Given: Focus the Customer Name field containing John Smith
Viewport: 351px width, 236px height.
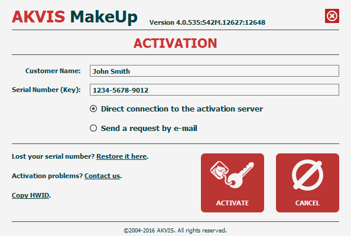Looking at the screenshot, I should tap(214, 71).
